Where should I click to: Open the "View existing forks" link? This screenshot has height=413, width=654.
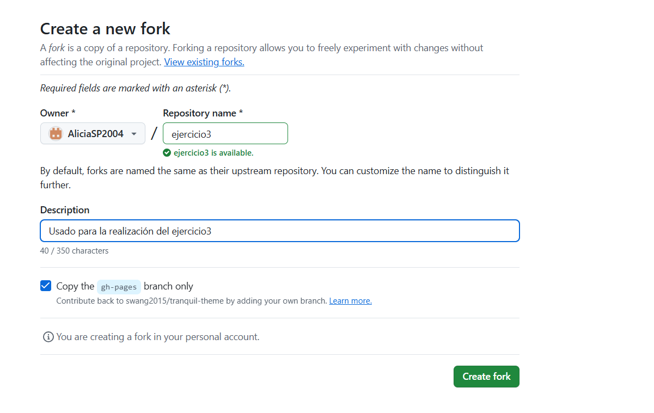(x=204, y=62)
